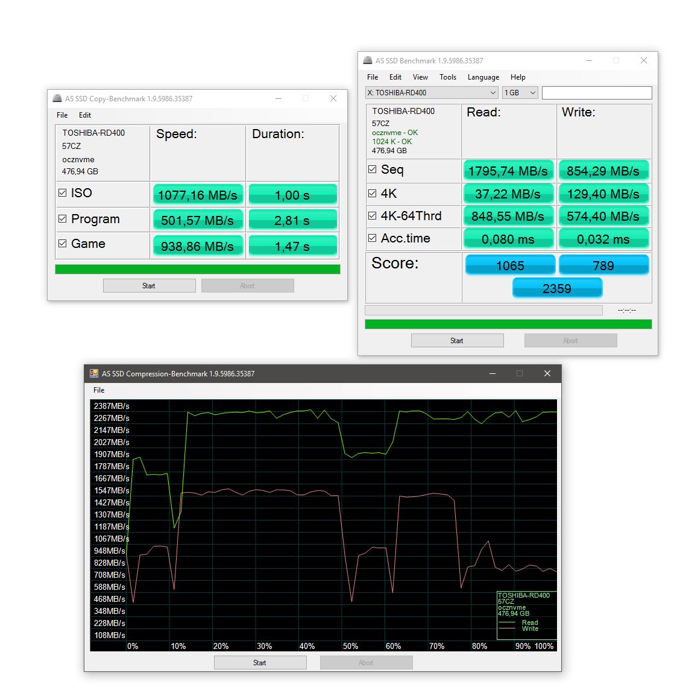Image resolution: width=683 pixels, height=696 pixels.
Task: Click the write score 789
Action: tap(603, 265)
